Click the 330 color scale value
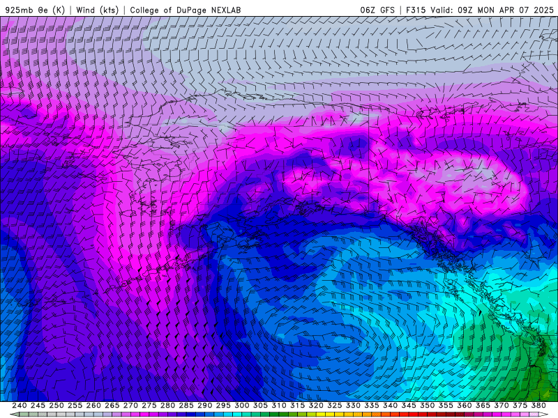 click(353, 405)
